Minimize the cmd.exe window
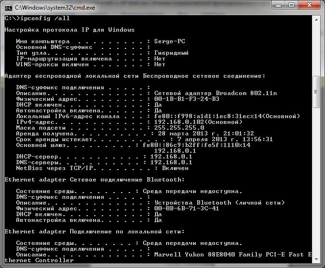The height and width of the screenshot is (268, 325). (278, 5)
